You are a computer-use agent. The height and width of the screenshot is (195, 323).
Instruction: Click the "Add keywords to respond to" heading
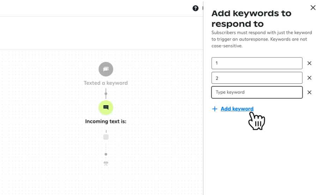click(x=251, y=19)
